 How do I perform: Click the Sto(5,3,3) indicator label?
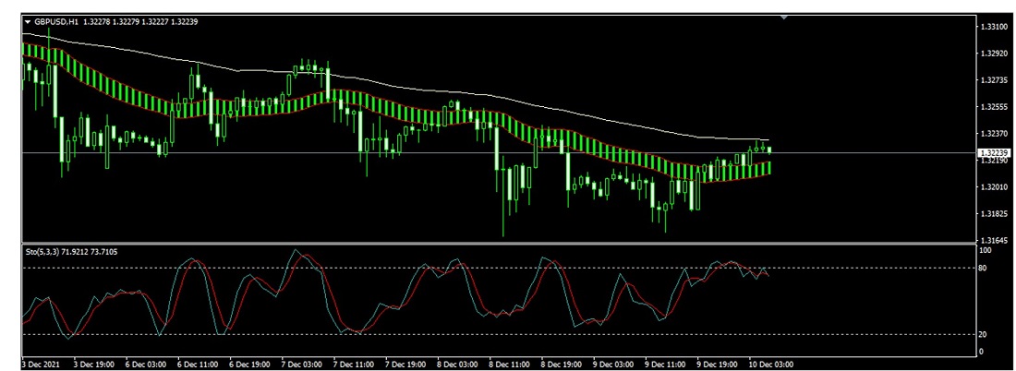click(x=46, y=251)
